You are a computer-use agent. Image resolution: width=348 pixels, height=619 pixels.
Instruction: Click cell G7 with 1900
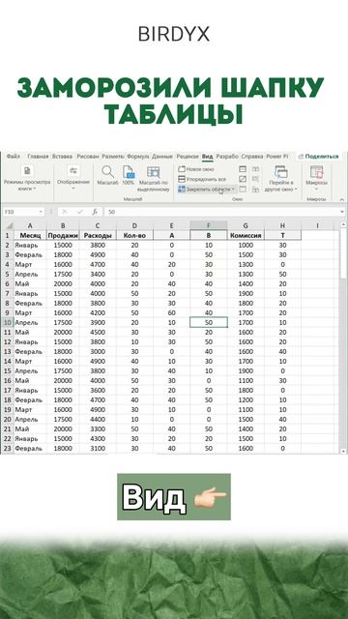pyautogui.click(x=246, y=294)
